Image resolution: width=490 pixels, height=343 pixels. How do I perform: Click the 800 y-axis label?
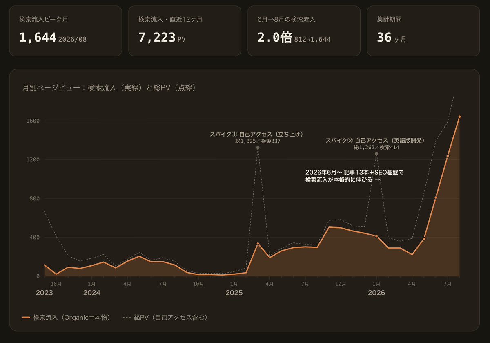pyautogui.click(x=35, y=199)
